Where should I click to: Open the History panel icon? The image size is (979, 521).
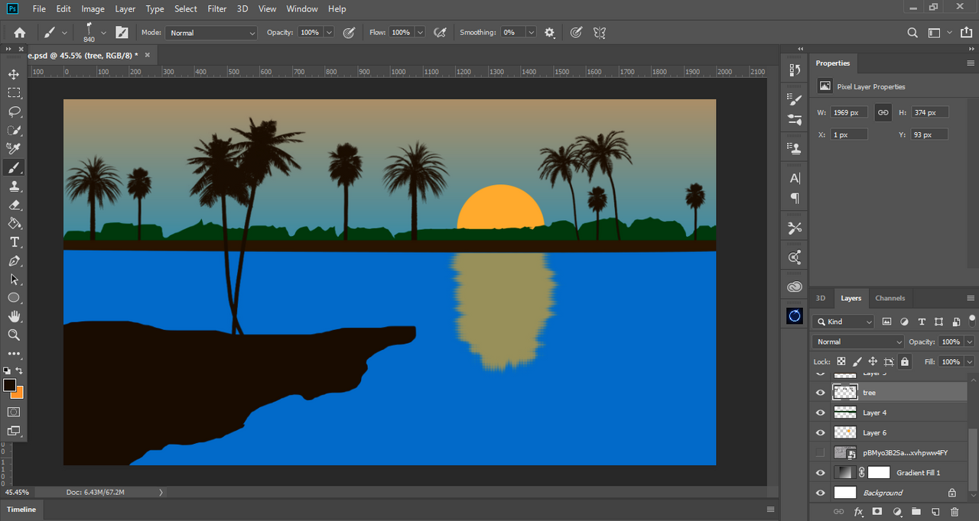tap(795, 70)
